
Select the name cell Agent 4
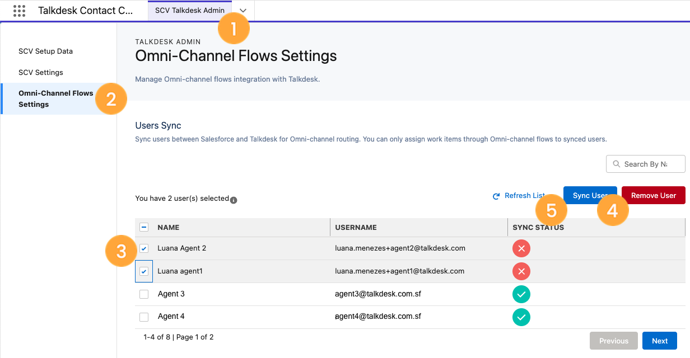click(x=171, y=317)
